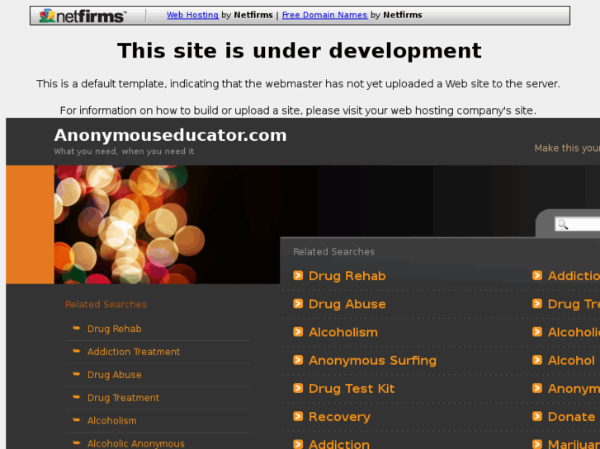Image resolution: width=600 pixels, height=449 pixels.
Task: Click the arrow icon beside 'Alcoholi…' in the right column
Action: point(537,332)
